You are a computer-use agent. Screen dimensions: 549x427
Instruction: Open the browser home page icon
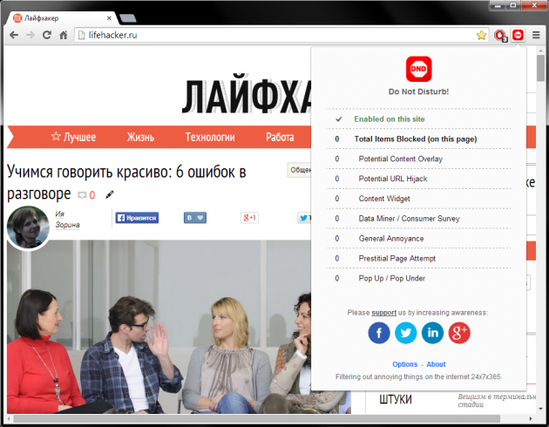point(64,35)
